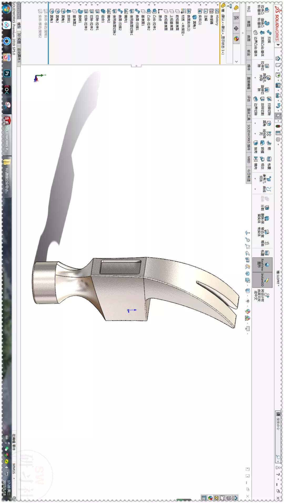Image resolution: width=284 pixels, height=503 pixels.
Task: Switch to the 钣金 sheet metal tab
Action: tap(249, 53)
